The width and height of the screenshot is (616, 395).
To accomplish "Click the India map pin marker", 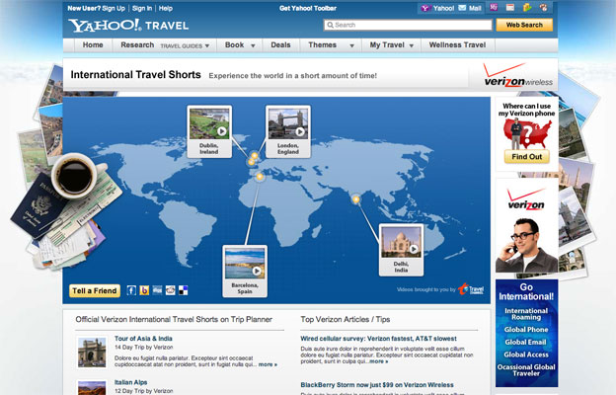I will [x=356, y=199].
